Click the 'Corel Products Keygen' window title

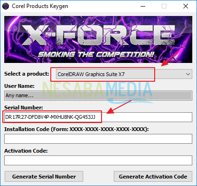coord(40,6)
